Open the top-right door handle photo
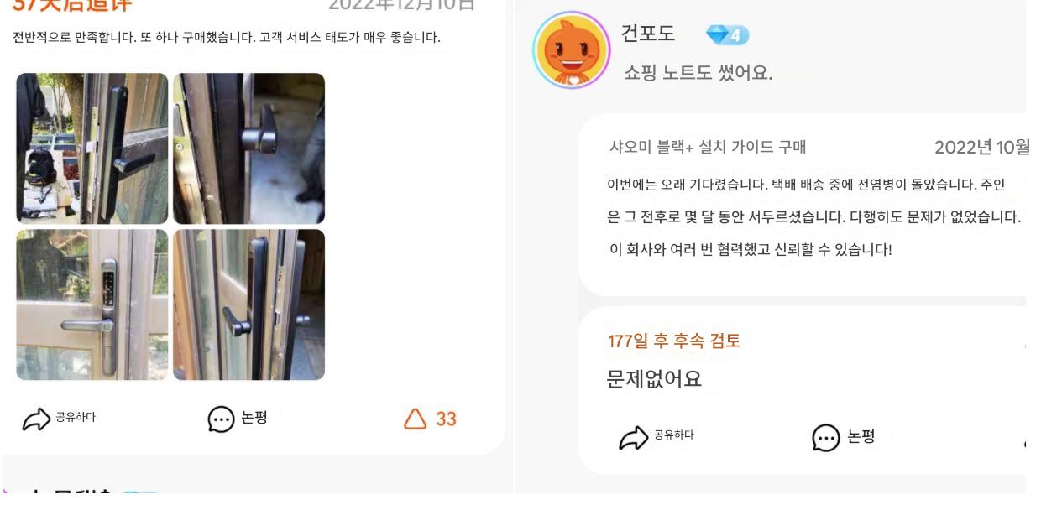Viewport: 1041px width, 510px height. click(x=248, y=148)
